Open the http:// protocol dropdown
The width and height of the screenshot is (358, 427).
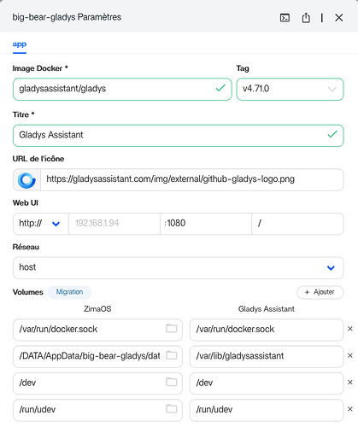(x=41, y=224)
